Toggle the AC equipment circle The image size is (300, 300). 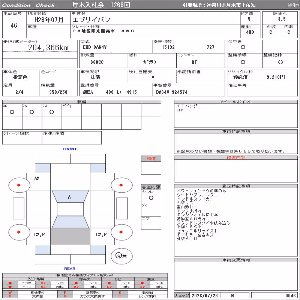[12, 112]
